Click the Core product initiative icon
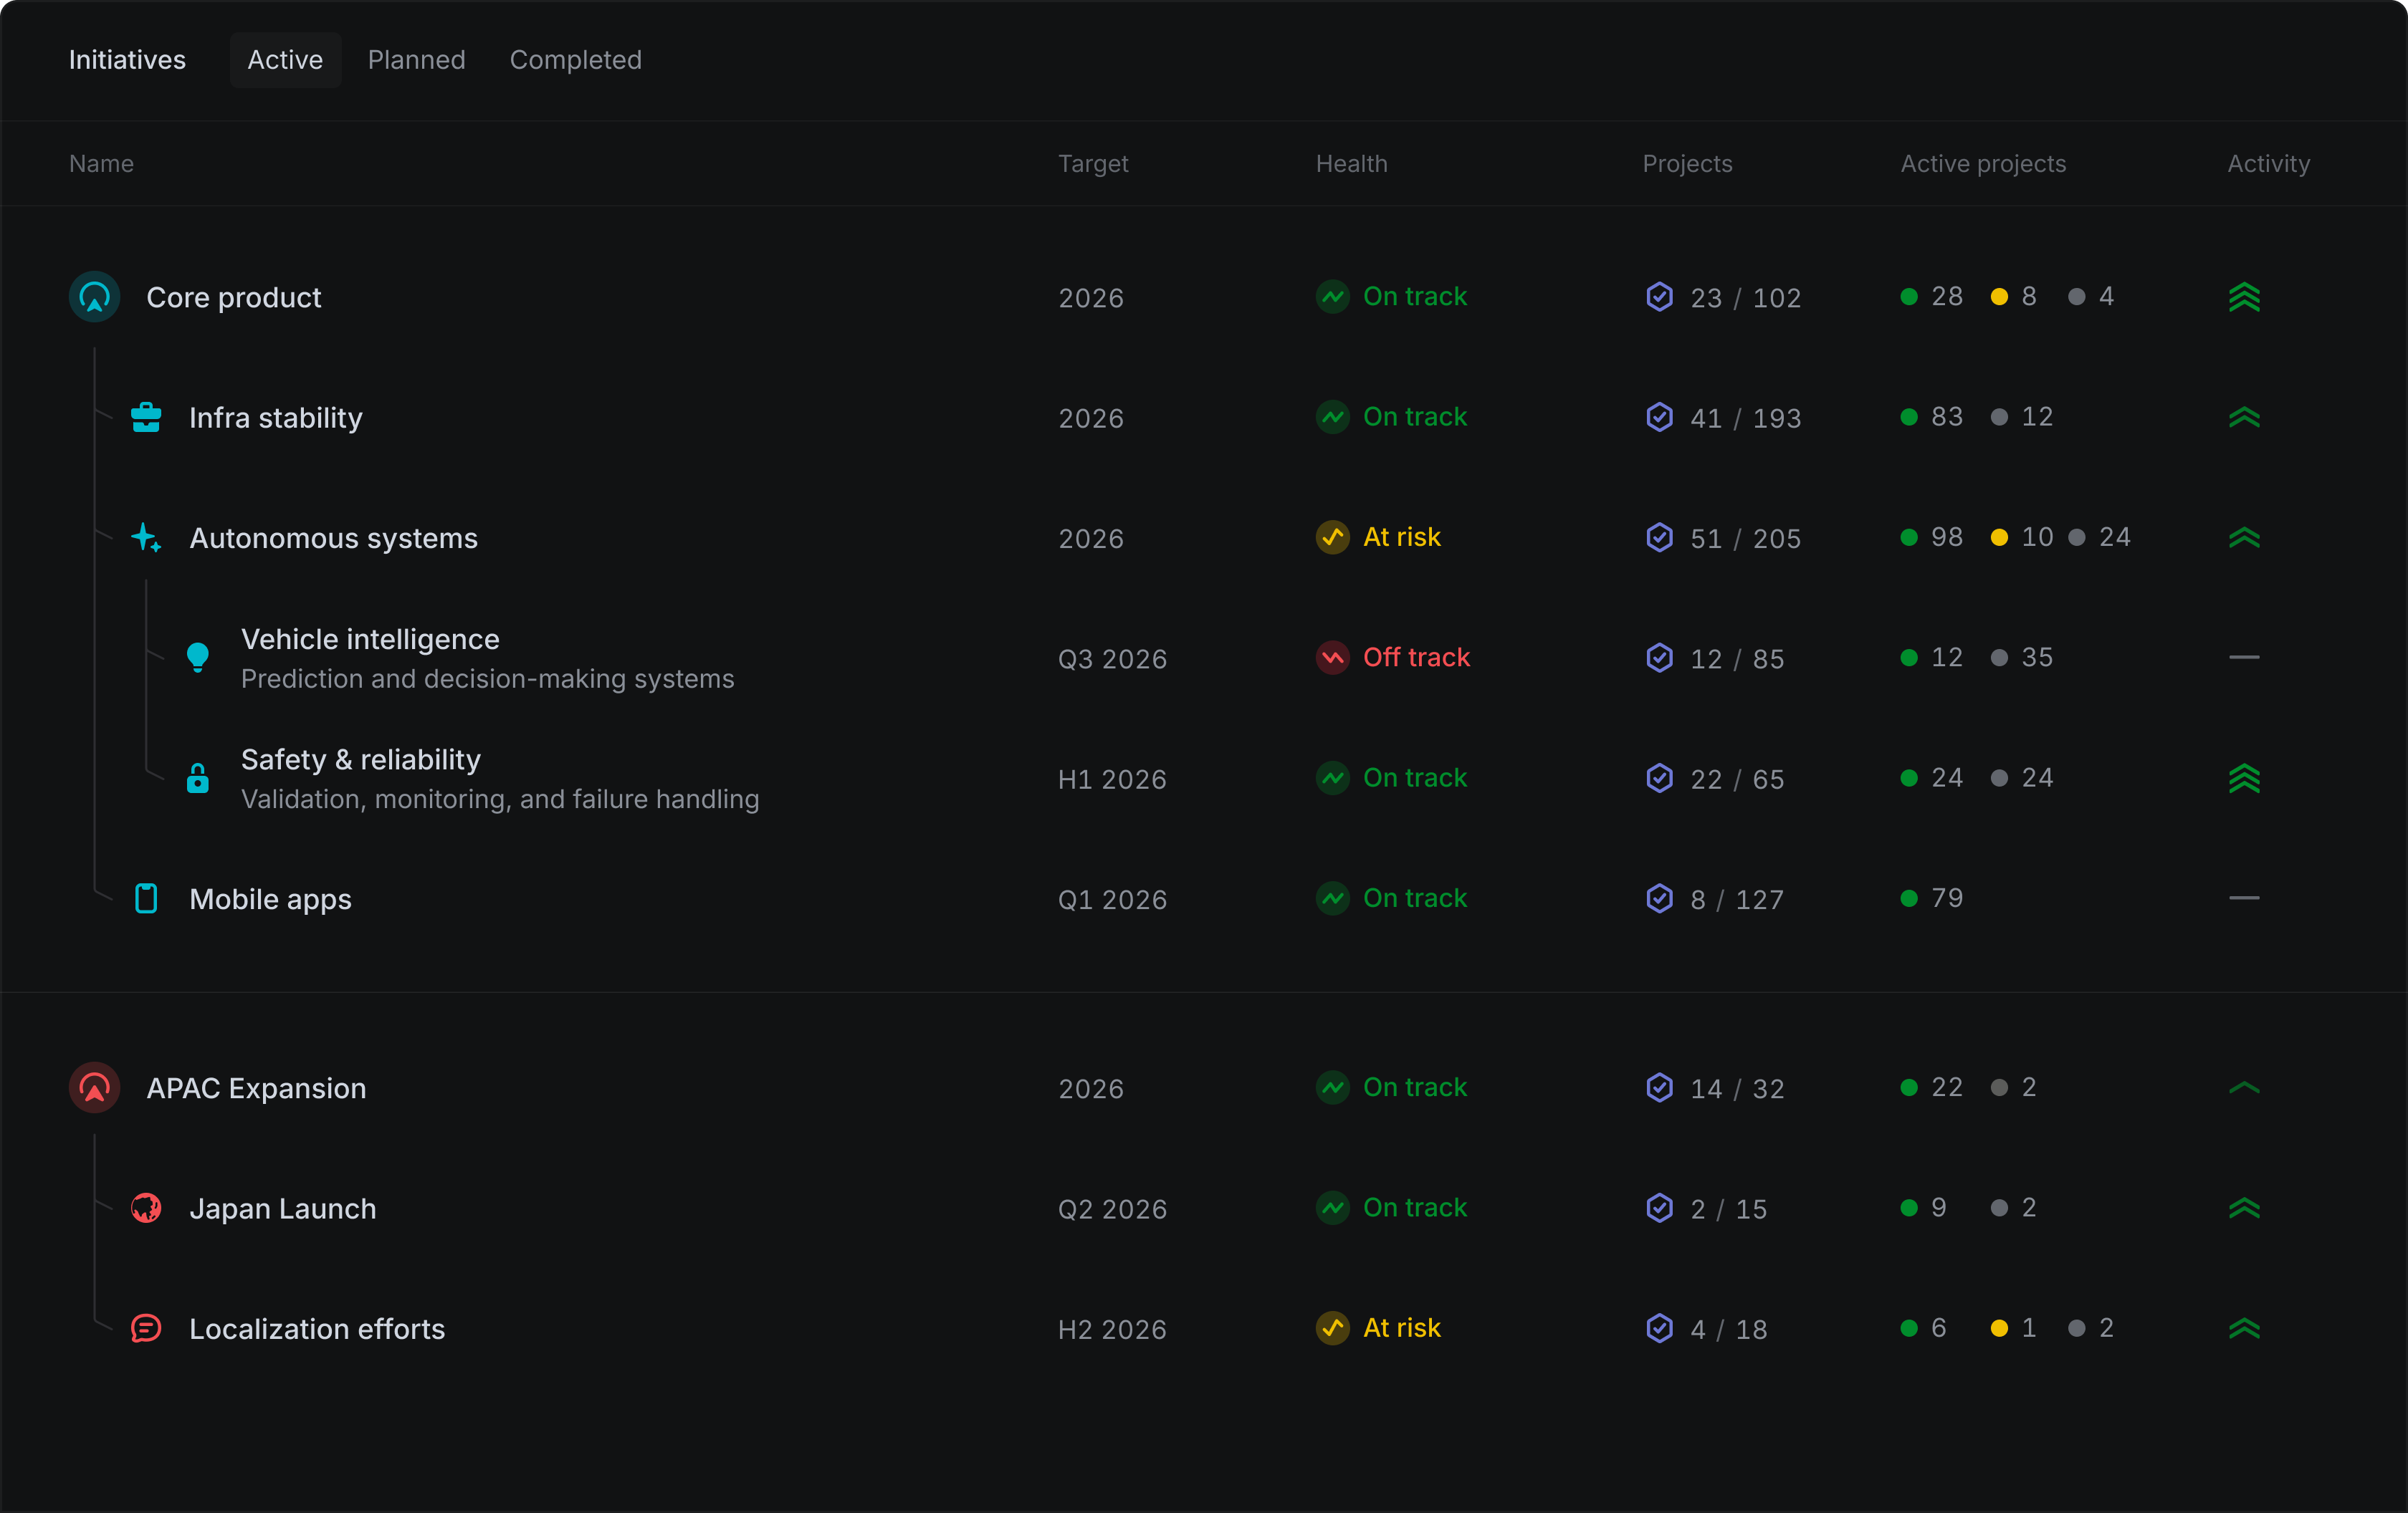2408x1513 pixels. pos(95,297)
